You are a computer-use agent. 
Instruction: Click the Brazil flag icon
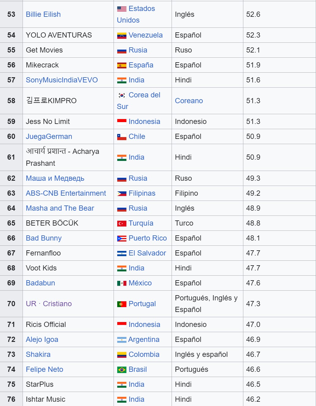point(122,370)
